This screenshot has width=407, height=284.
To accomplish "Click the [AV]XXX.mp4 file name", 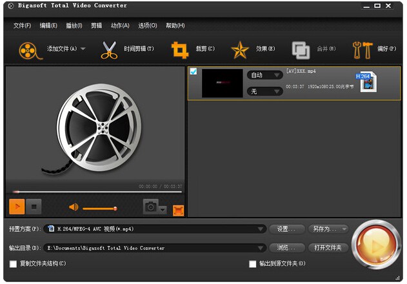I will [301, 71].
